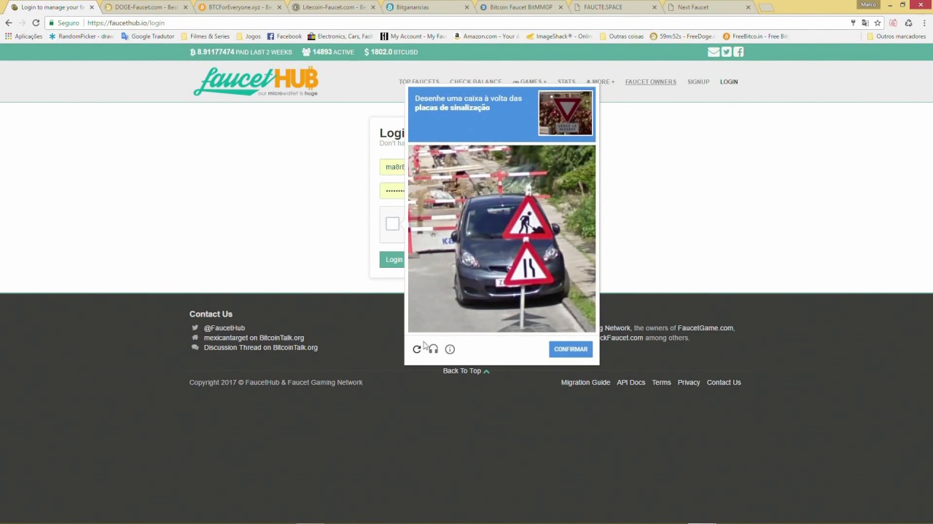Switch to the FAUCTE.SPACE tab
This screenshot has width=933, height=524.
point(614,7)
